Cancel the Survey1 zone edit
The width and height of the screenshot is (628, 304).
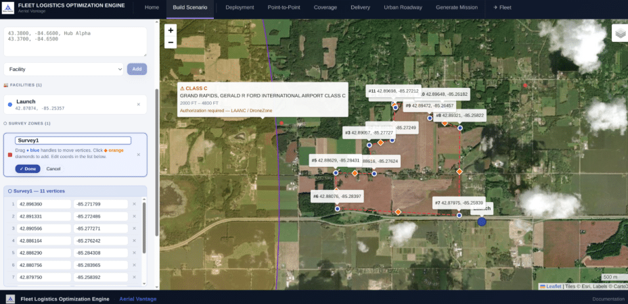[x=53, y=169]
